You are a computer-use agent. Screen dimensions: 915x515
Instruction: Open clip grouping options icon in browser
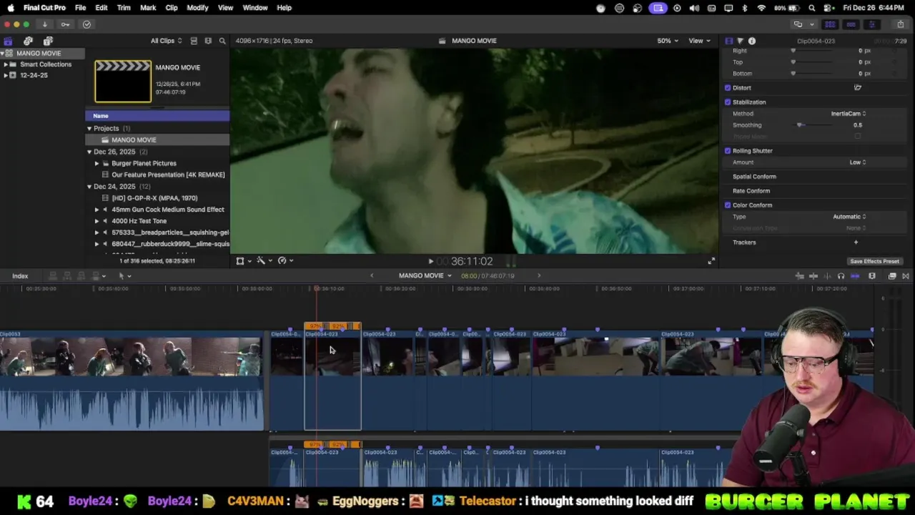point(208,41)
